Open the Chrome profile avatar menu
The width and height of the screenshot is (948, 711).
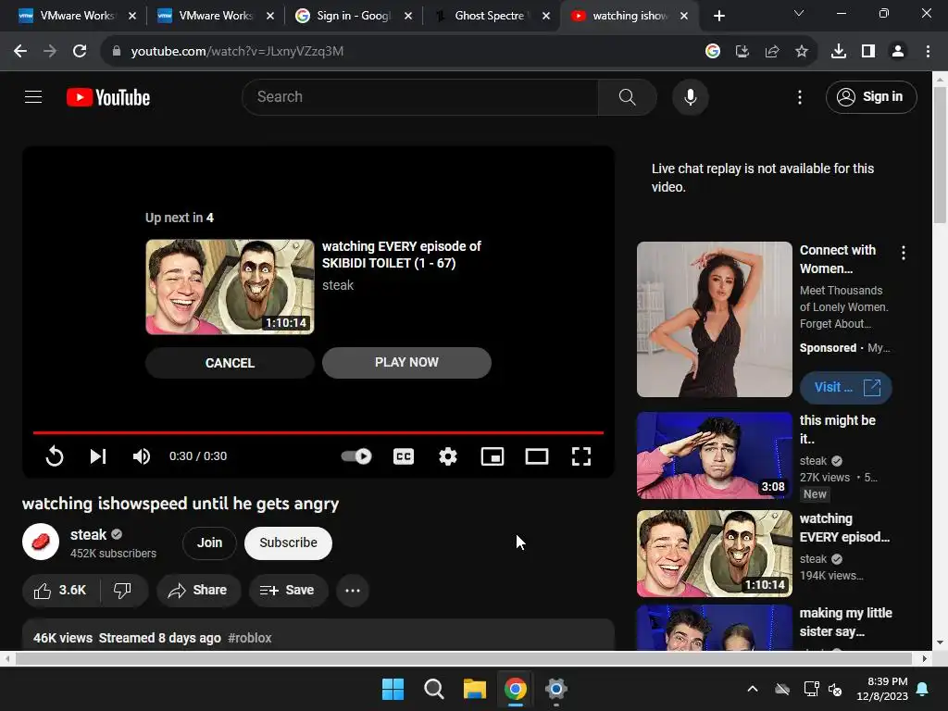point(898,52)
